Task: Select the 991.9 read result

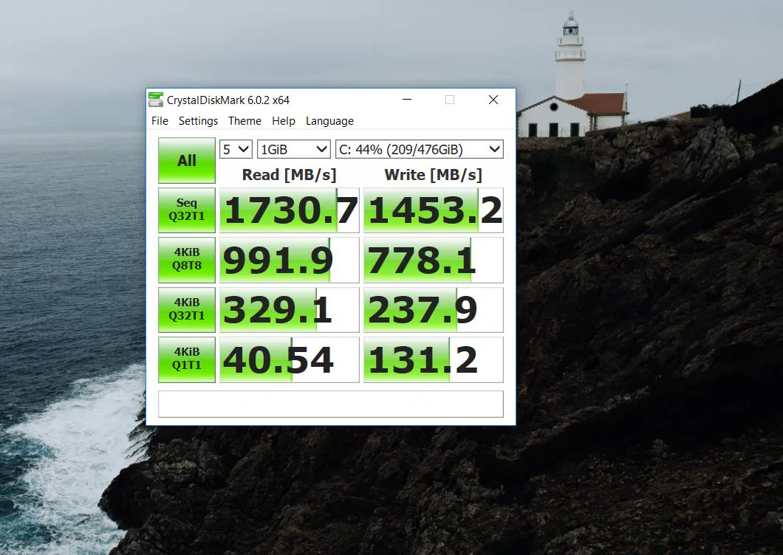Action: tap(290, 260)
